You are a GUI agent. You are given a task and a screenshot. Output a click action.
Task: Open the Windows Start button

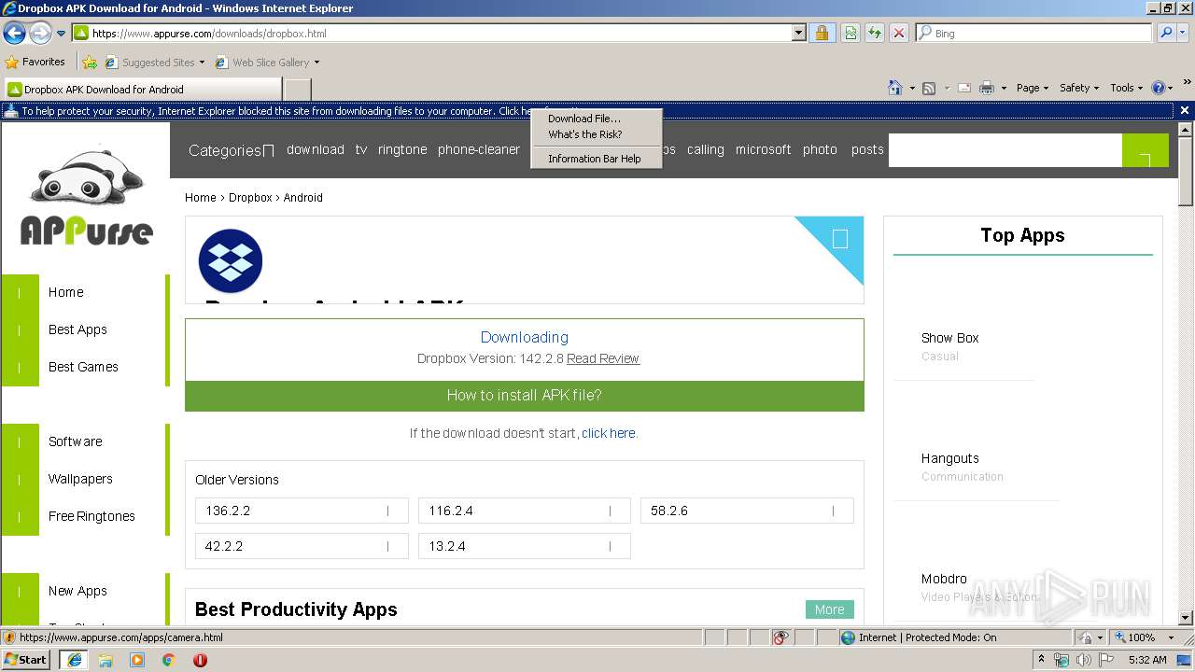click(x=26, y=659)
